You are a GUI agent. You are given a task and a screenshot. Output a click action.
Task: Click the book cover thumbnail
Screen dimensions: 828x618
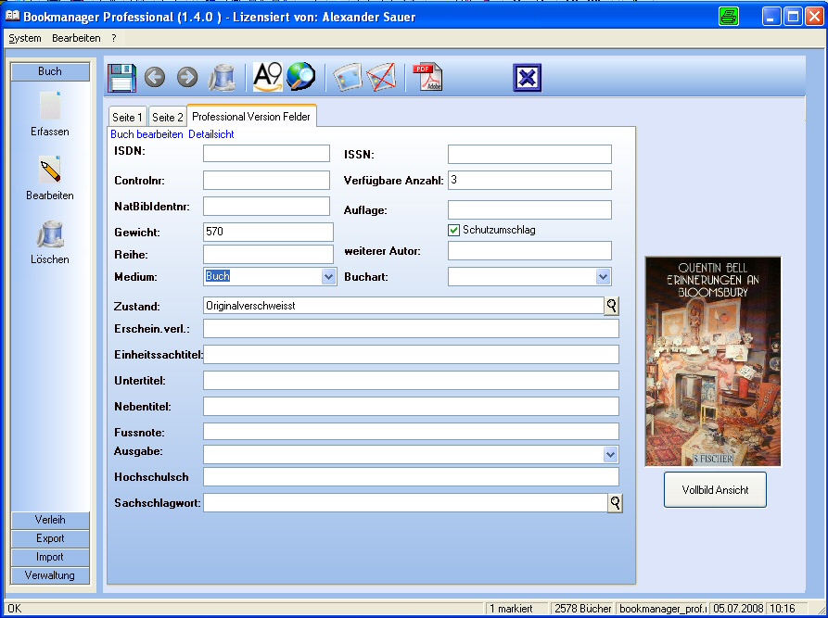(x=713, y=361)
